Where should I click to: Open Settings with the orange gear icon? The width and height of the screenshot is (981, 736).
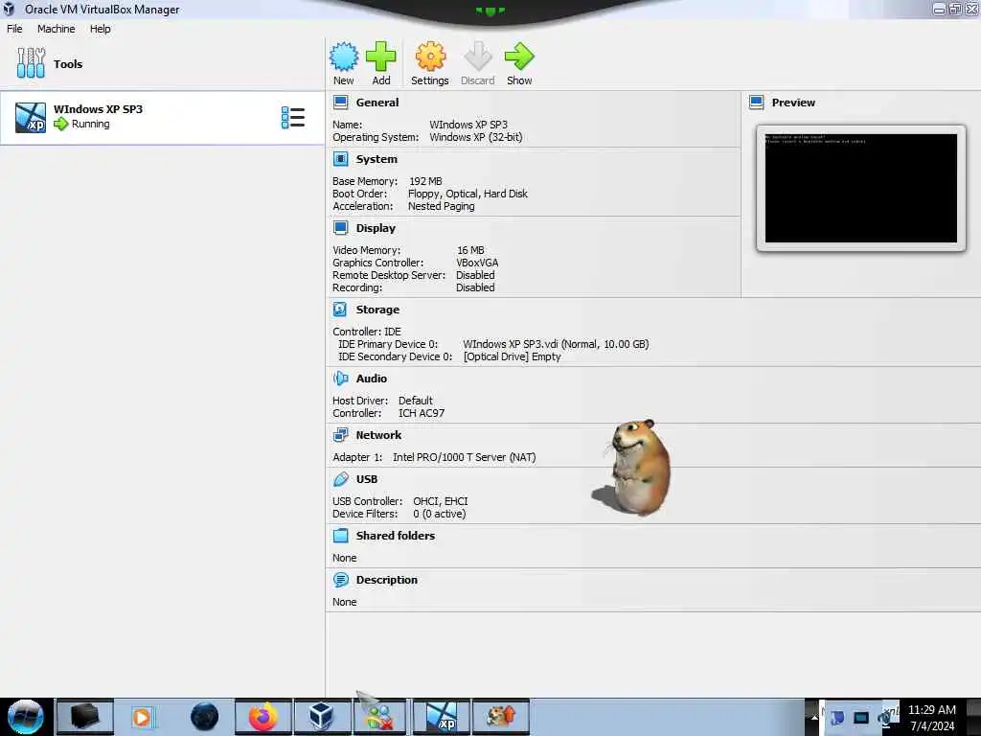click(x=430, y=57)
